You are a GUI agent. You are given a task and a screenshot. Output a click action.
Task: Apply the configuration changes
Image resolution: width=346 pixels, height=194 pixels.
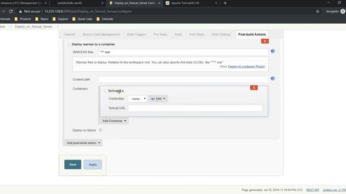(92, 164)
